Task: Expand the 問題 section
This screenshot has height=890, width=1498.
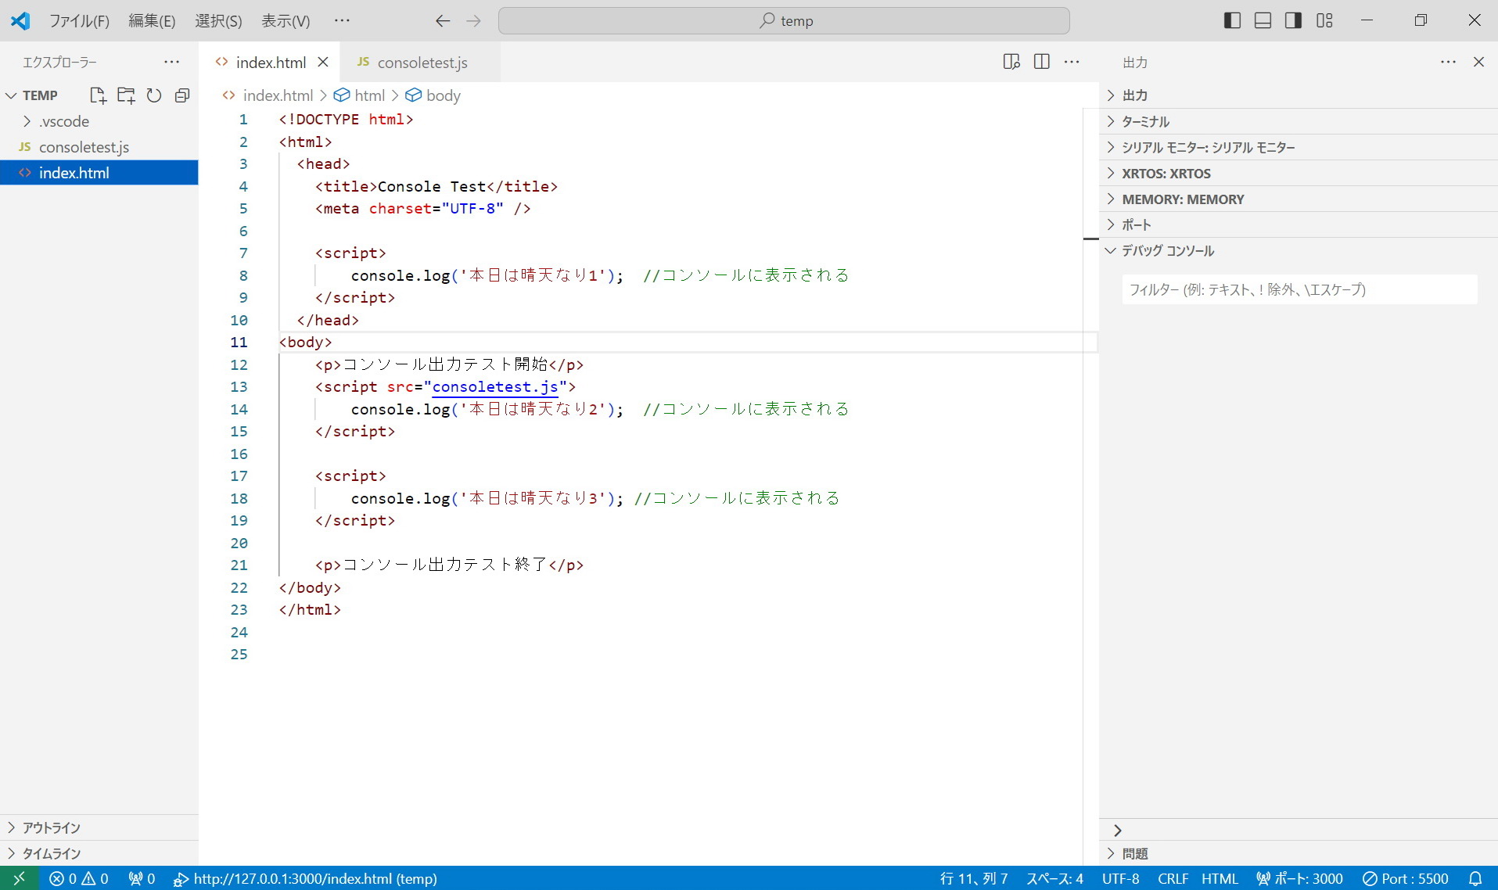Action: click(1299, 853)
